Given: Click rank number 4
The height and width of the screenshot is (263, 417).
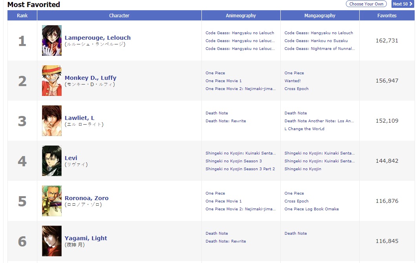Looking at the screenshot, I should click(x=22, y=161).
